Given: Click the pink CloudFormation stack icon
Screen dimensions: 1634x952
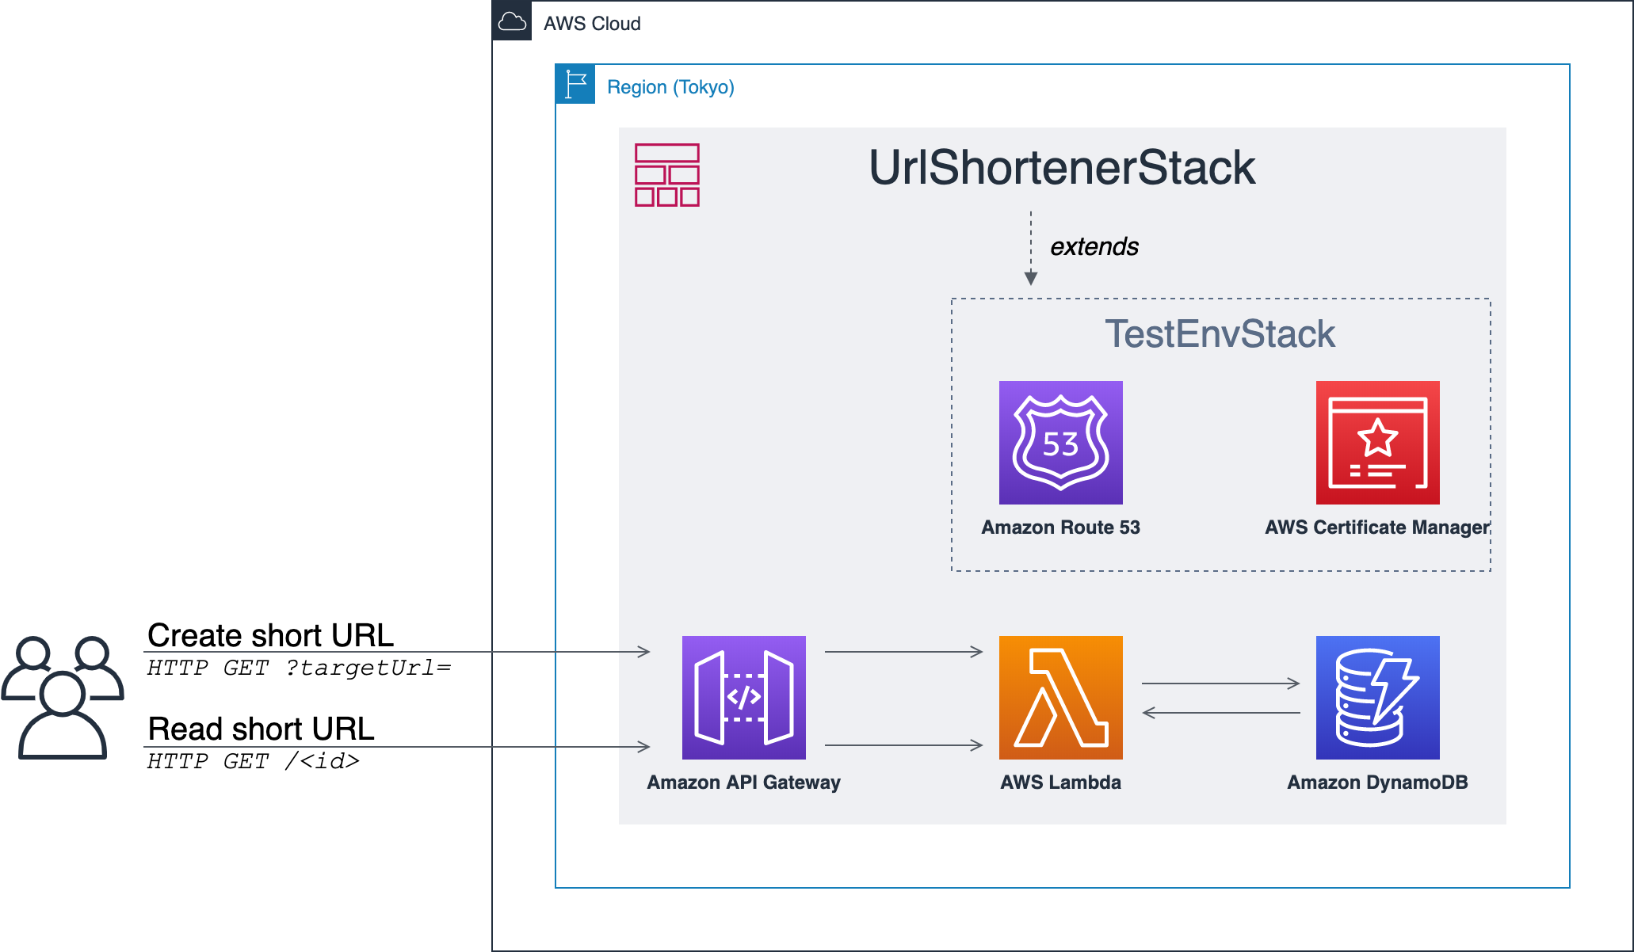Looking at the screenshot, I should point(667,175).
